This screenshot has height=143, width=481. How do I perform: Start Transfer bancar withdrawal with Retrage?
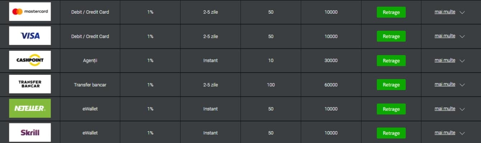pos(391,85)
